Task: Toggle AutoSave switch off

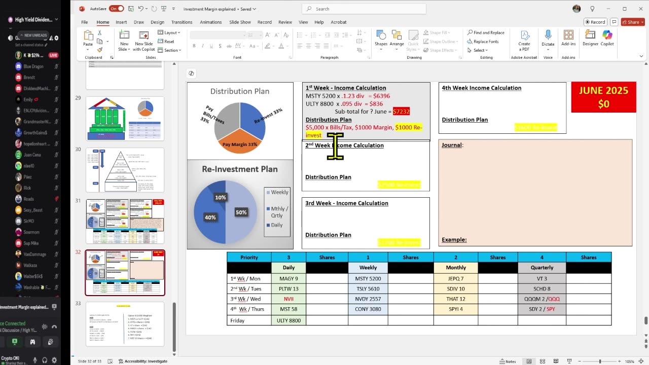Action: point(116,9)
